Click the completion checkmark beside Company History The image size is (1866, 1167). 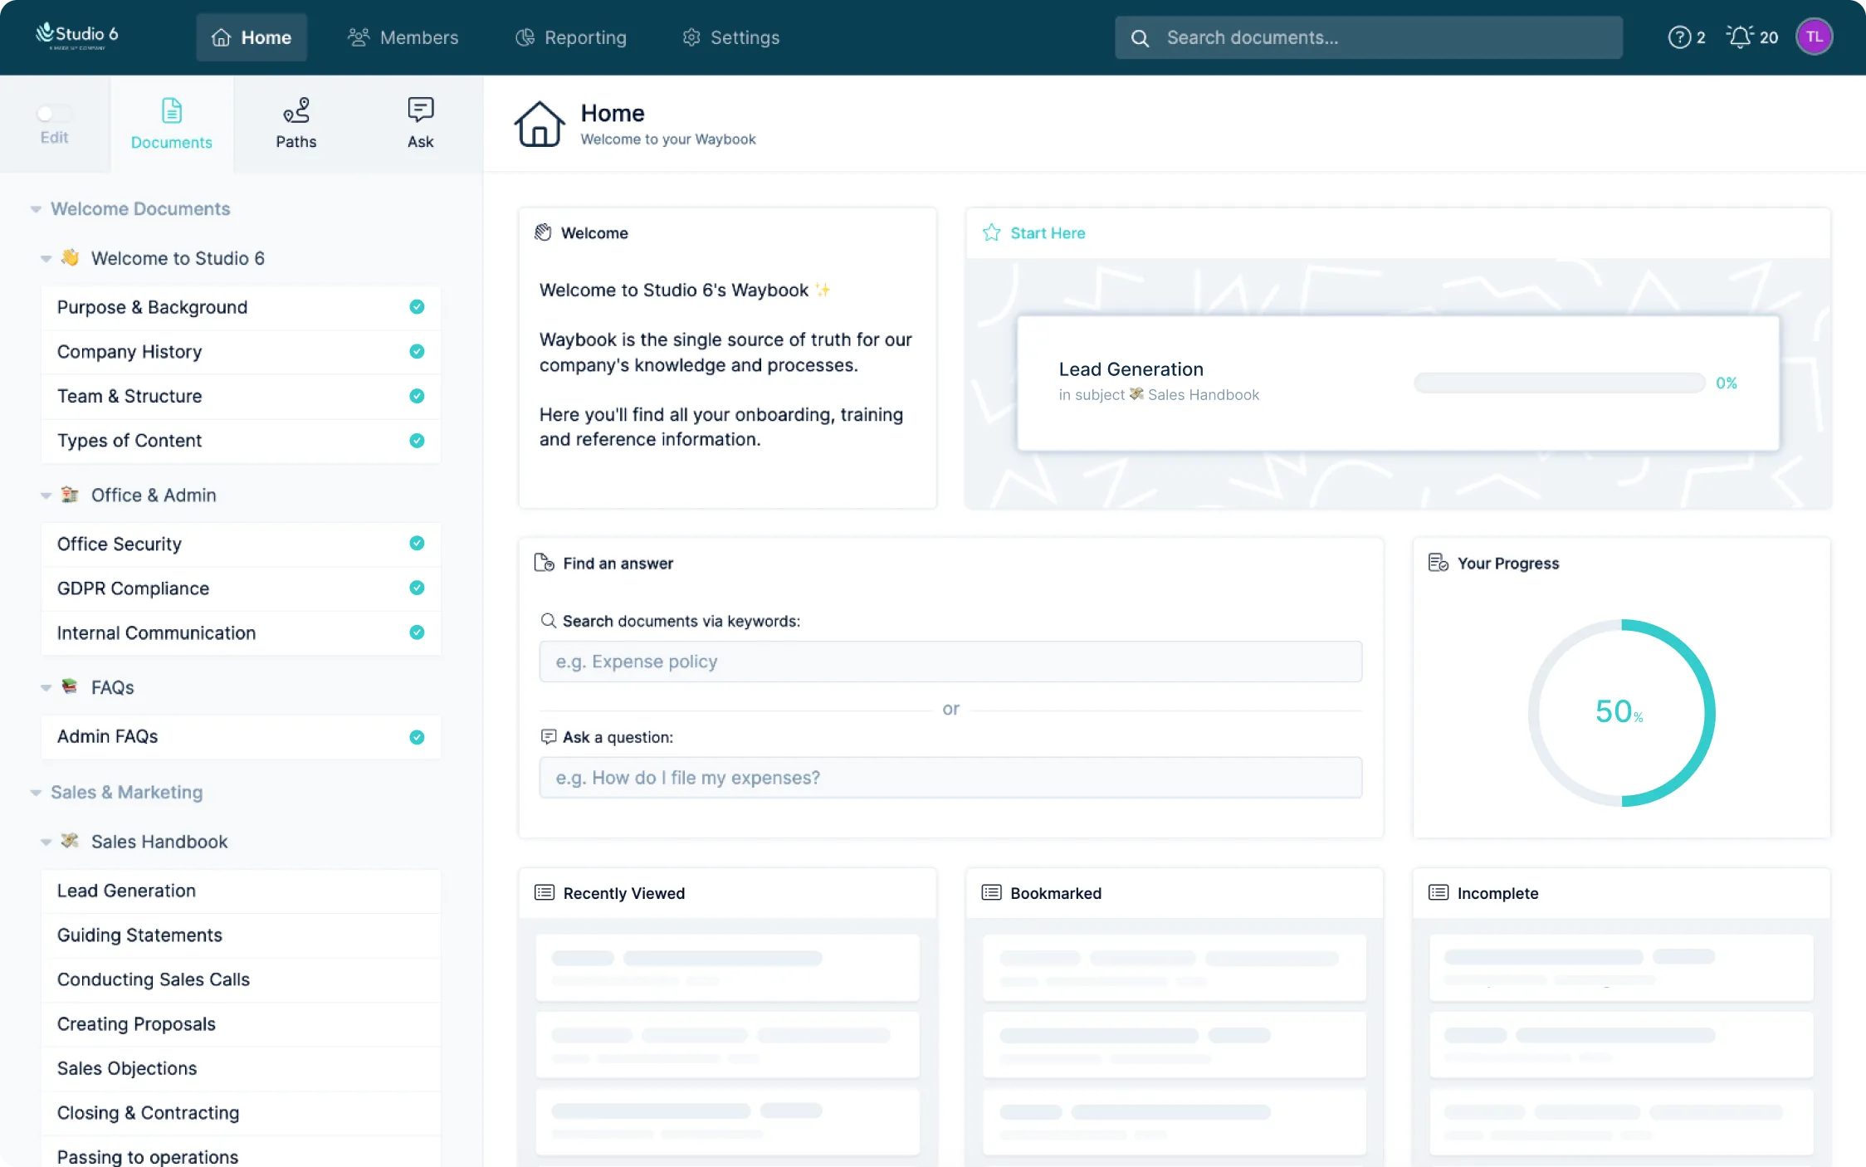coord(417,351)
